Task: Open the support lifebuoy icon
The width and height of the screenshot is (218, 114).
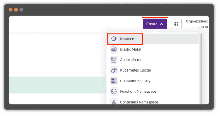Action: click(x=176, y=24)
